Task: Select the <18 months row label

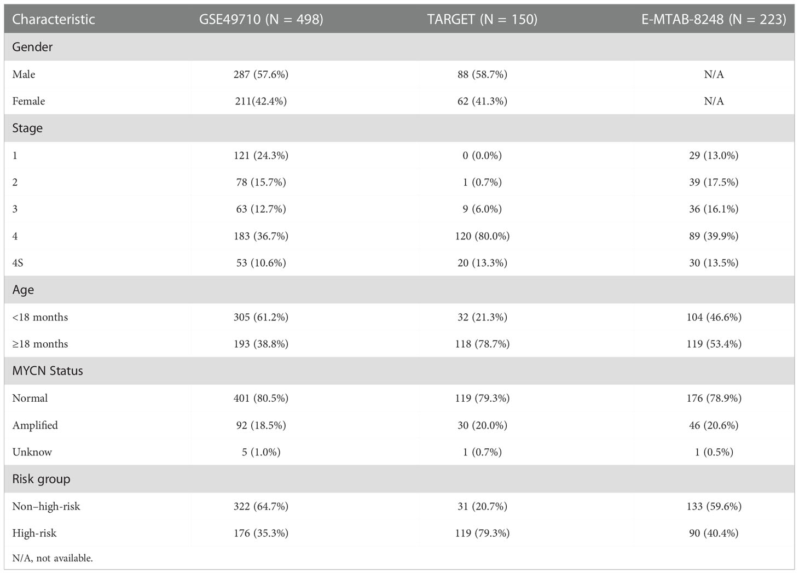Action: (40, 317)
